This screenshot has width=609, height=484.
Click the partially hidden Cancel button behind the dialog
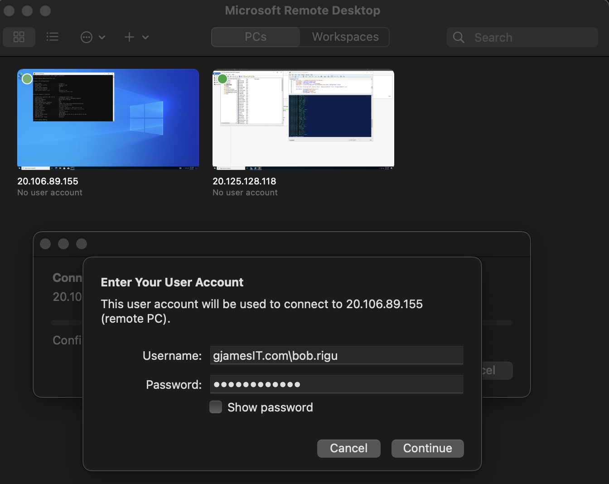click(498, 371)
